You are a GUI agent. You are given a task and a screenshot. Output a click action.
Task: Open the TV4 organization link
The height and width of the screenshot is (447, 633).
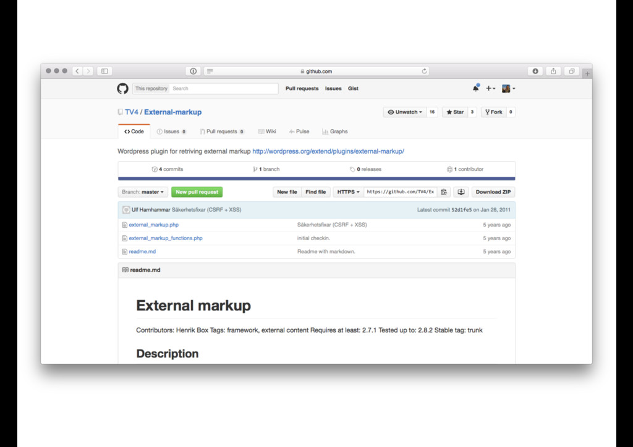[132, 112]
